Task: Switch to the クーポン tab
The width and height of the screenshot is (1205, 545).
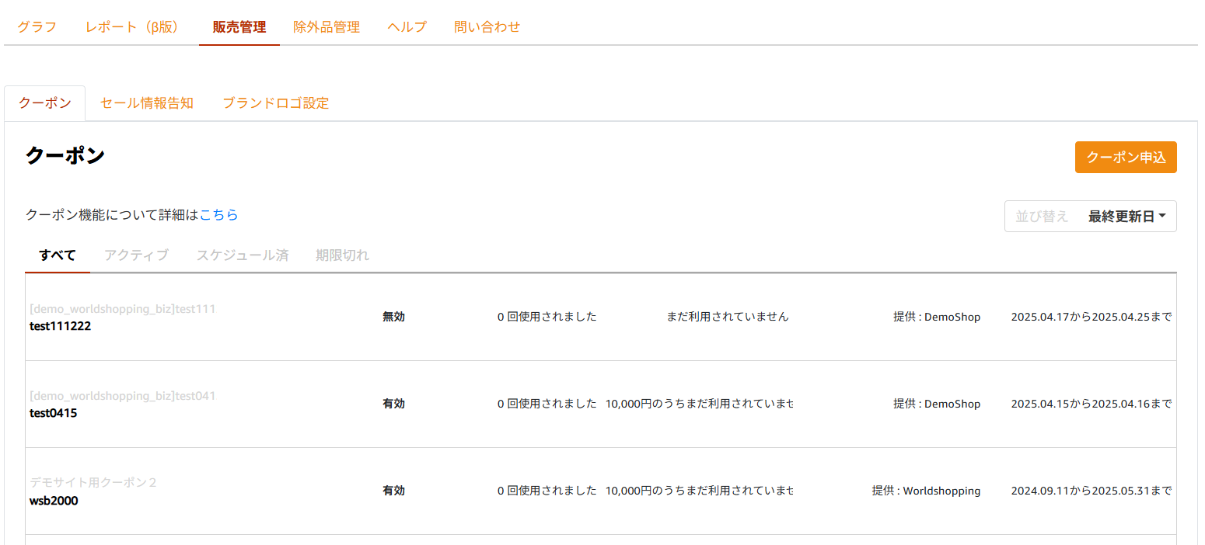Action: (x=45, y=103)
